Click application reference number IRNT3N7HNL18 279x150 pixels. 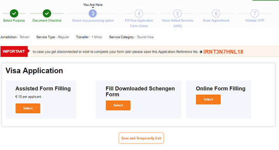pos(223,52)
